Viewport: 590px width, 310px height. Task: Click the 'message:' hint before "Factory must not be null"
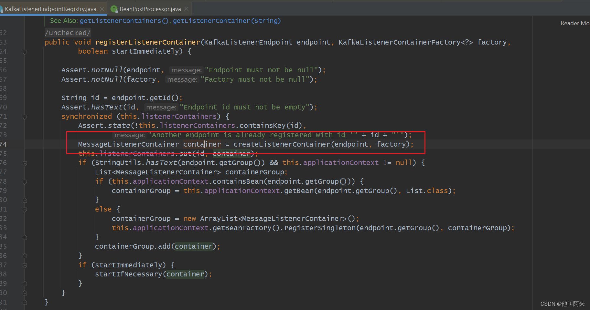click(182, 79)
